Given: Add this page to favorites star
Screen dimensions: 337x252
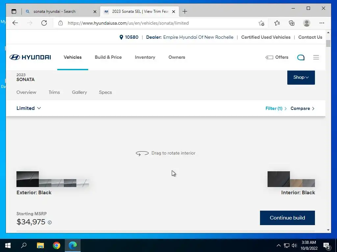Looking at the screenshot, I should click(x=261, y=23).
